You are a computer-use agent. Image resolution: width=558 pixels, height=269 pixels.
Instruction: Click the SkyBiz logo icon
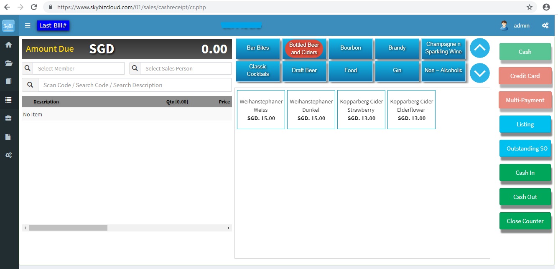pos(8,26)
